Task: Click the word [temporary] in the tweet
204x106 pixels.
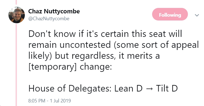Action: pos(52,67)
